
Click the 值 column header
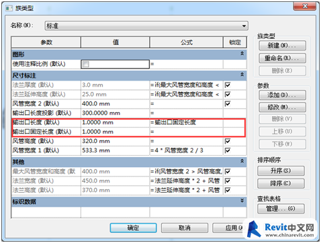coord(116,42)
